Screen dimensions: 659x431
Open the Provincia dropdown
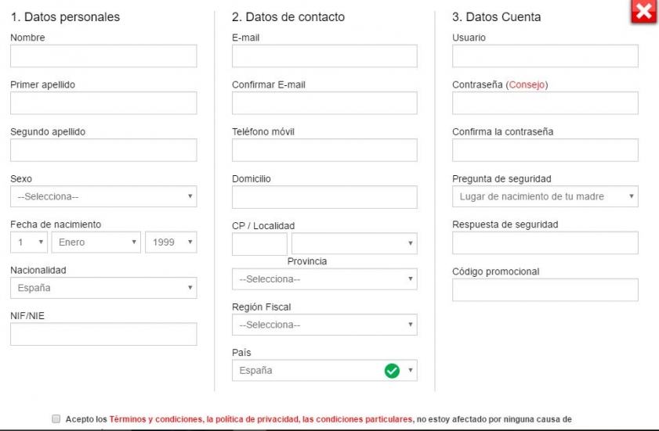[324, 279]
